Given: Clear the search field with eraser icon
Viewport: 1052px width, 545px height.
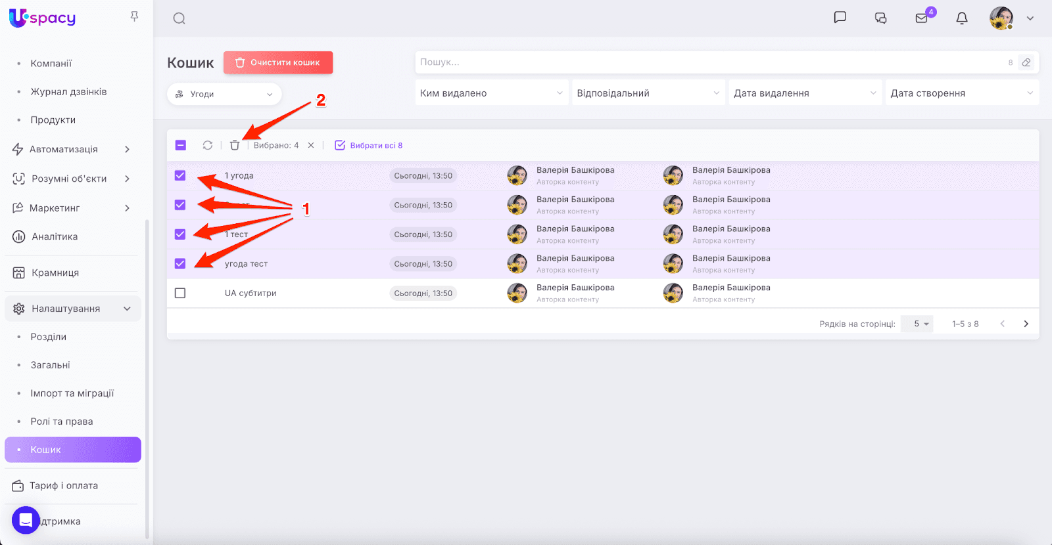Looking at the screenshot, I should coord(1026,62).
